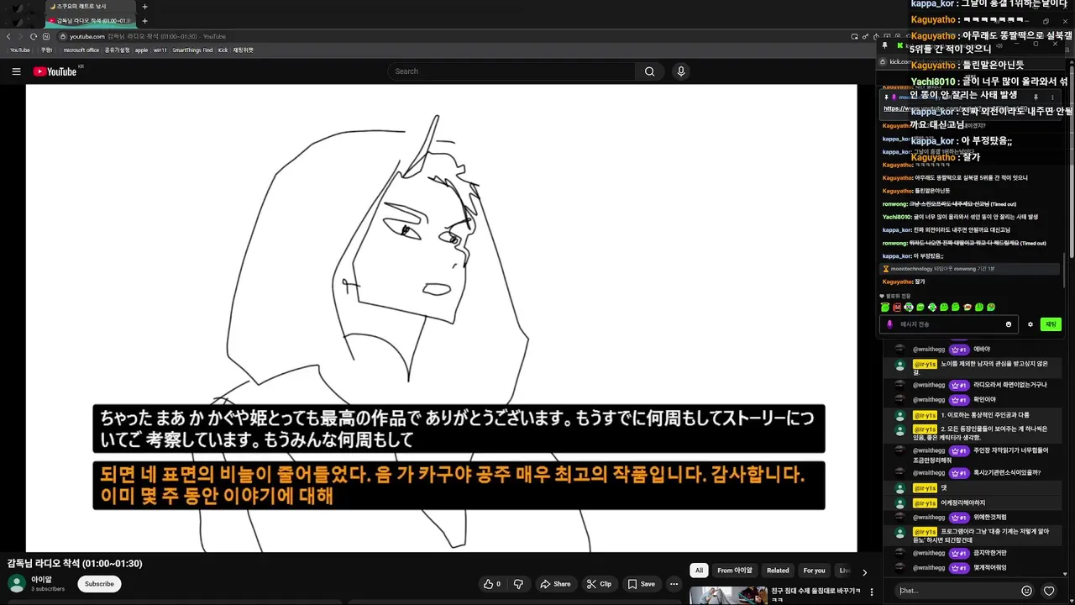Open new tab next to YouTube tab
The width and height of the screenshot is (1075, 605).
point(144,21)
